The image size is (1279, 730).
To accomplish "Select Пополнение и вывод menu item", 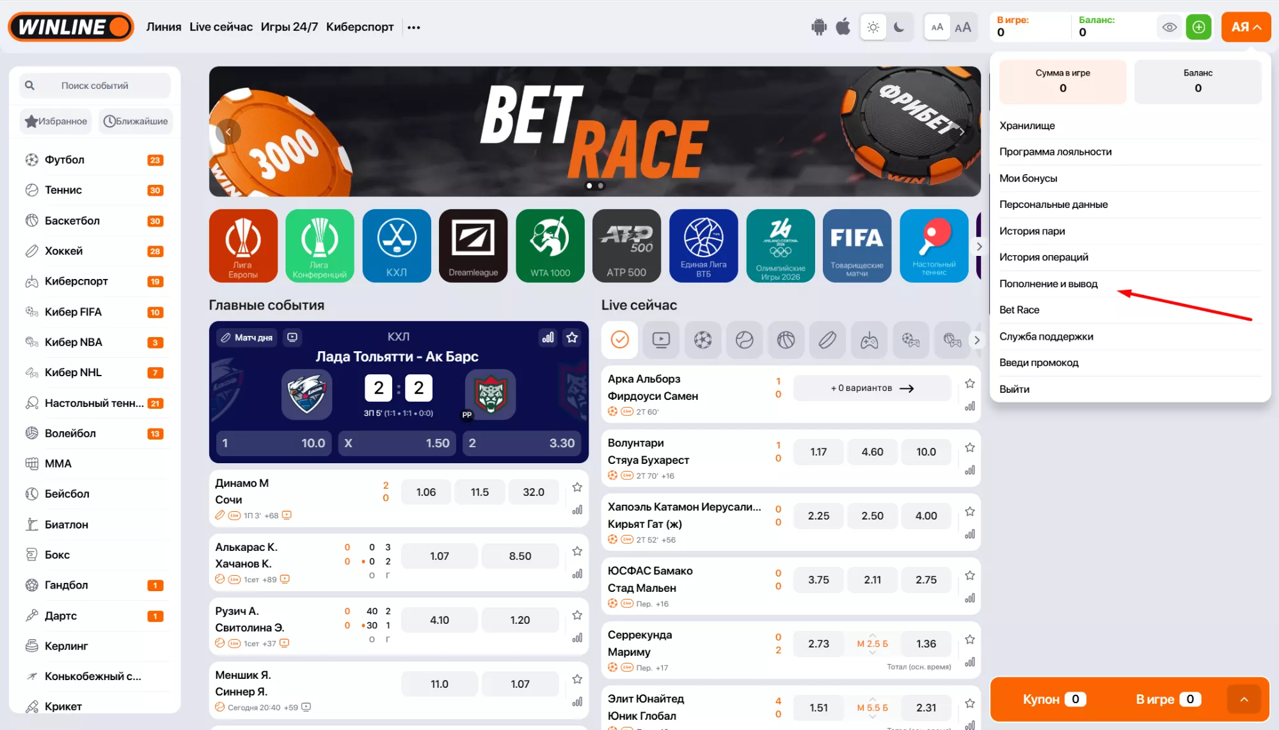I will (x=1048, y=283).
